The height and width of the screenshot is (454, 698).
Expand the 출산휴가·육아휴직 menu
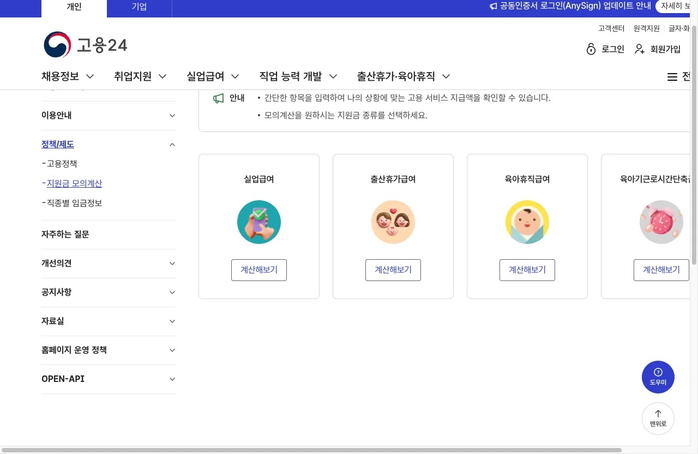point(404,76)
